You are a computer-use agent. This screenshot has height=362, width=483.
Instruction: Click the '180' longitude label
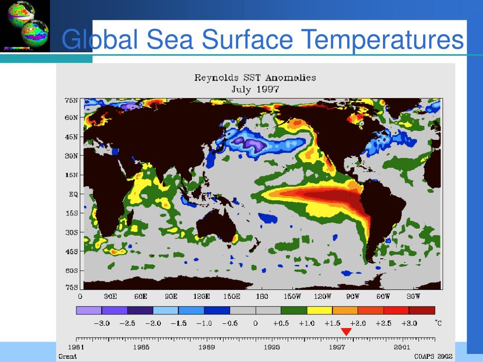coord(262,296)
